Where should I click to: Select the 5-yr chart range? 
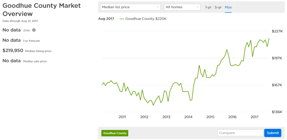coord(218,7)
